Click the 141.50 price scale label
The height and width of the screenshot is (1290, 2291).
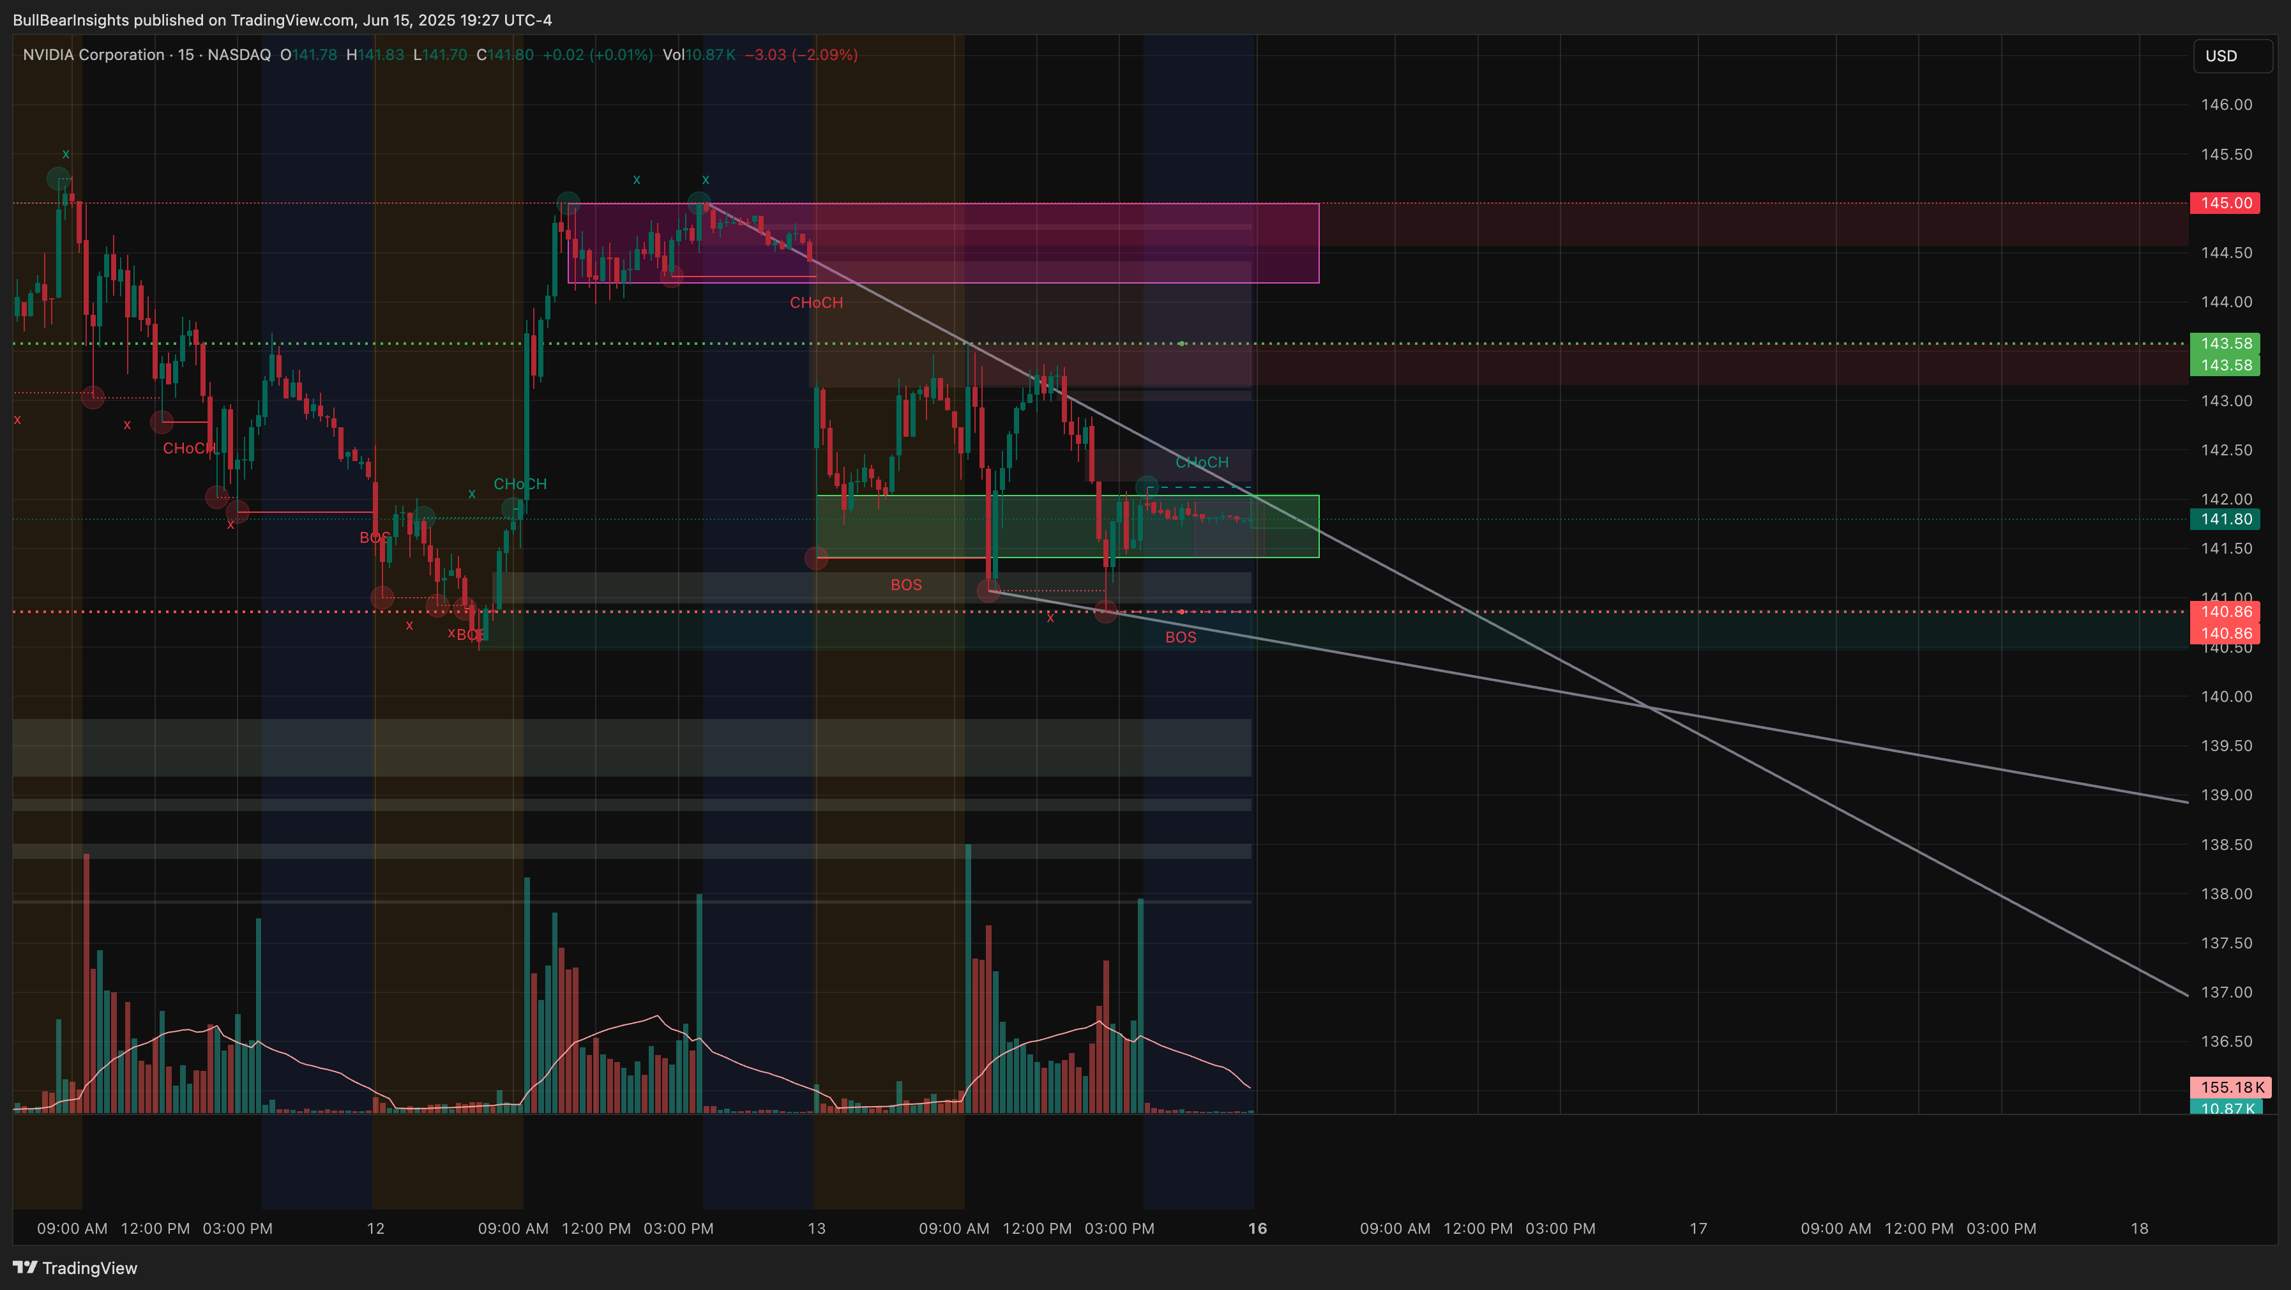pyautogui.click(x=2226, y=548)
